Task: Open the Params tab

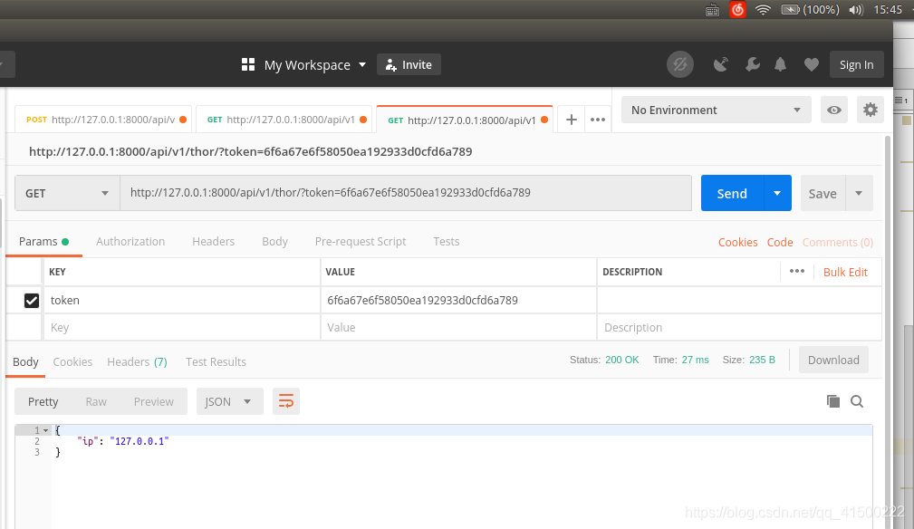Action: [x=43, y=241]
